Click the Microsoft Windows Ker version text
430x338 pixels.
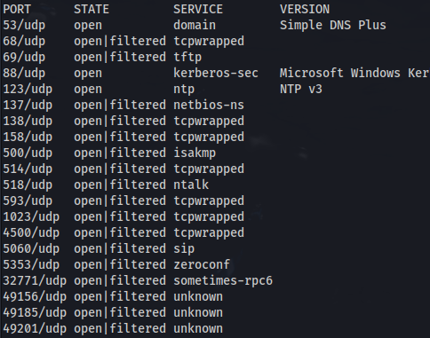(354, 73)
